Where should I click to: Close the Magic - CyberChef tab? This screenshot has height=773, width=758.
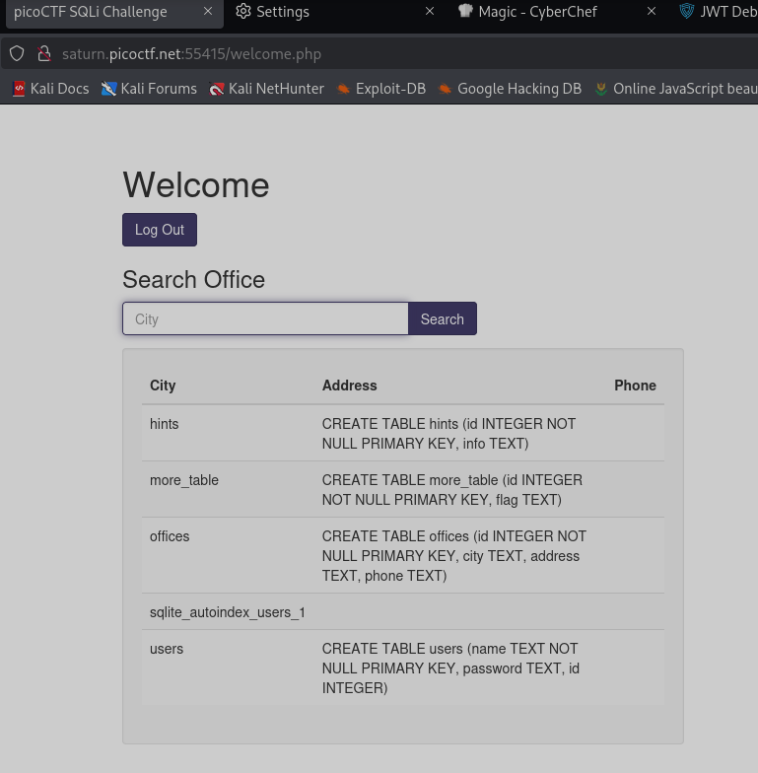tap(652, 12)
